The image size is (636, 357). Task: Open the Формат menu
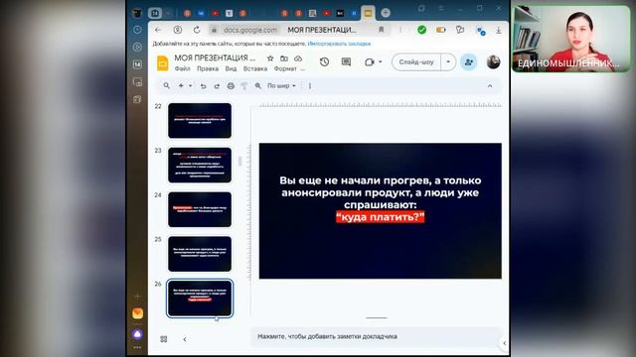pos(285,68)
